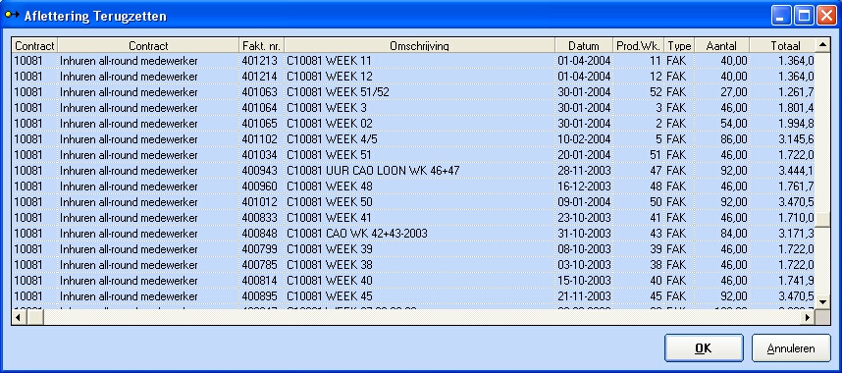
Task: Select description C10081 WEEK 02
Action: (x=330, y=123)
